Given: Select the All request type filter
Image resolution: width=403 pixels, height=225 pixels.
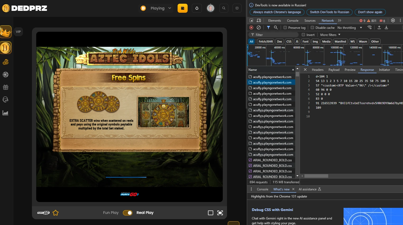Looking at the screenshot, I should [x=252, y=42].
